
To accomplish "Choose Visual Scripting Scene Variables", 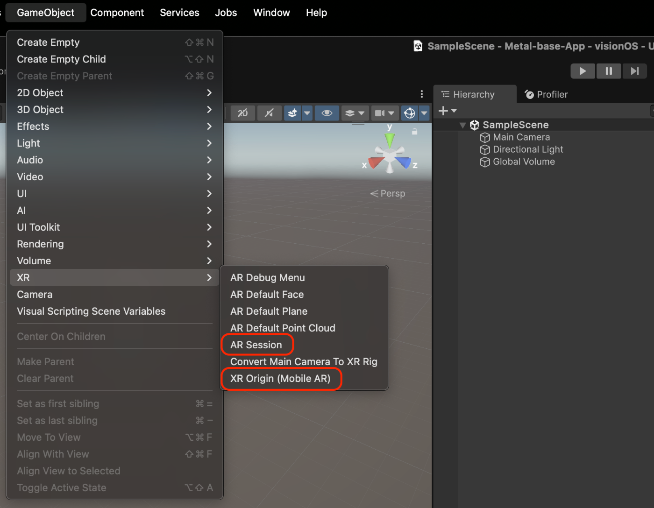I will (x=115, y=311).
